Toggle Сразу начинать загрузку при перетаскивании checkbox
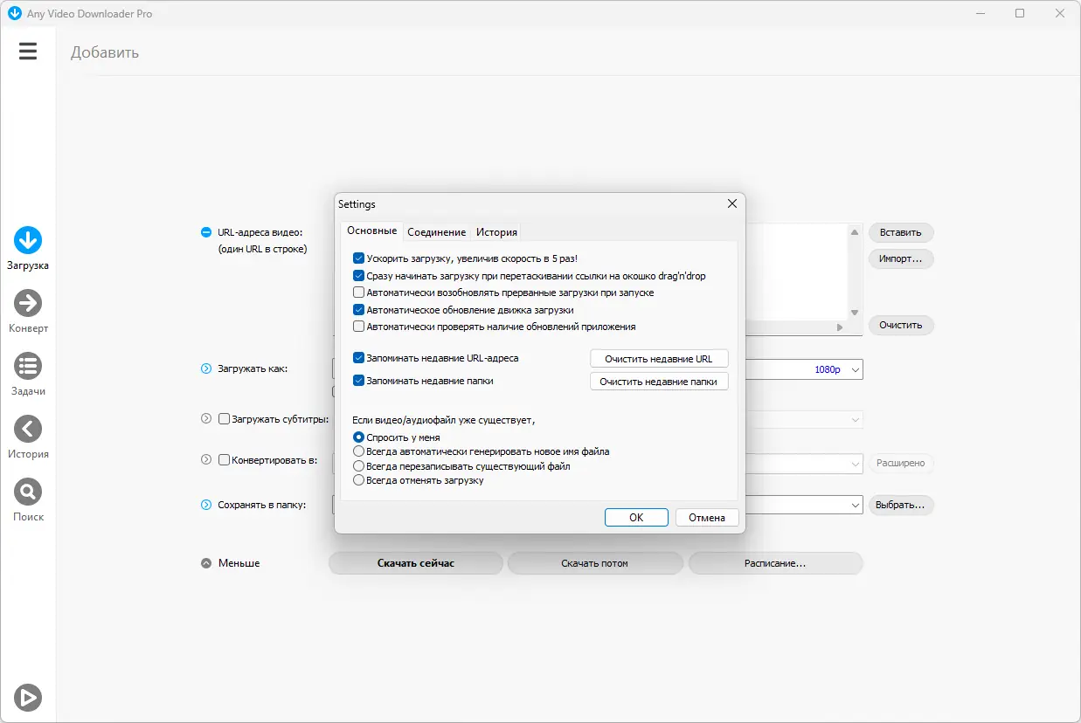 (358, 276)
